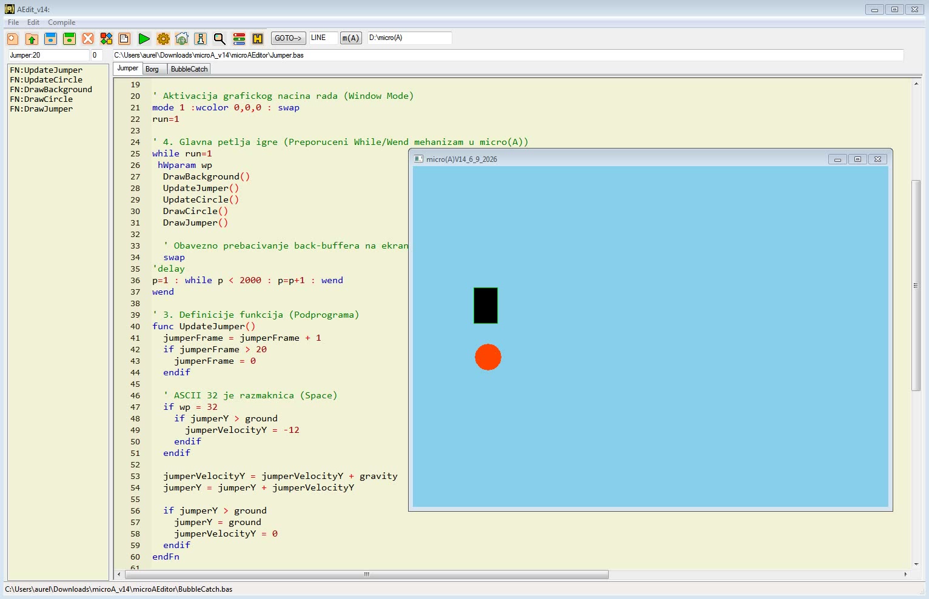Click the info 'i' toolbar icon
This screenshot has width=929, height=599.
click(201, 39)
